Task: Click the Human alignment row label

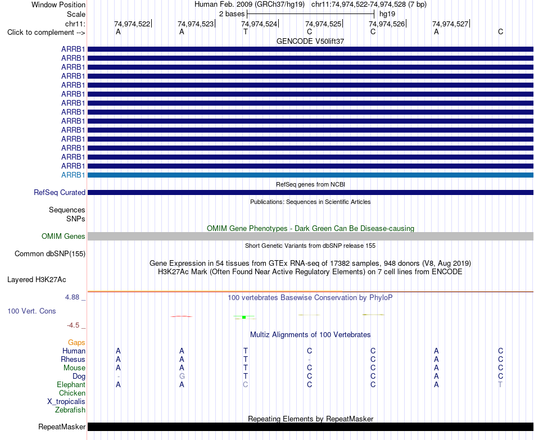Action: [x=74, y=351]
